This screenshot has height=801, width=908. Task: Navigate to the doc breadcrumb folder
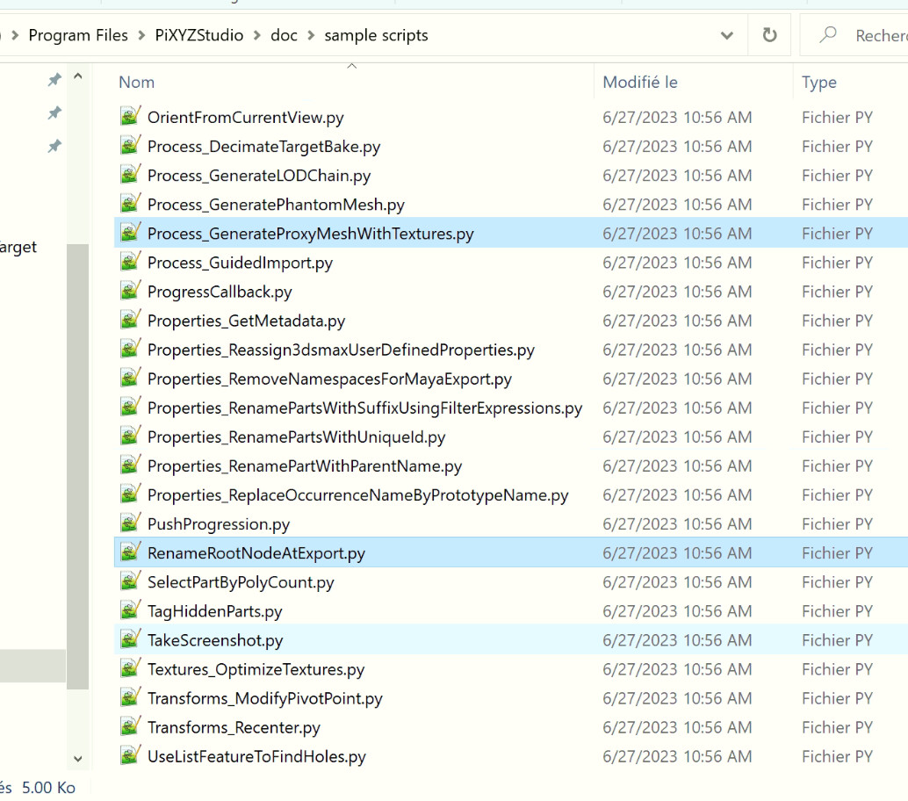[284, 35]
